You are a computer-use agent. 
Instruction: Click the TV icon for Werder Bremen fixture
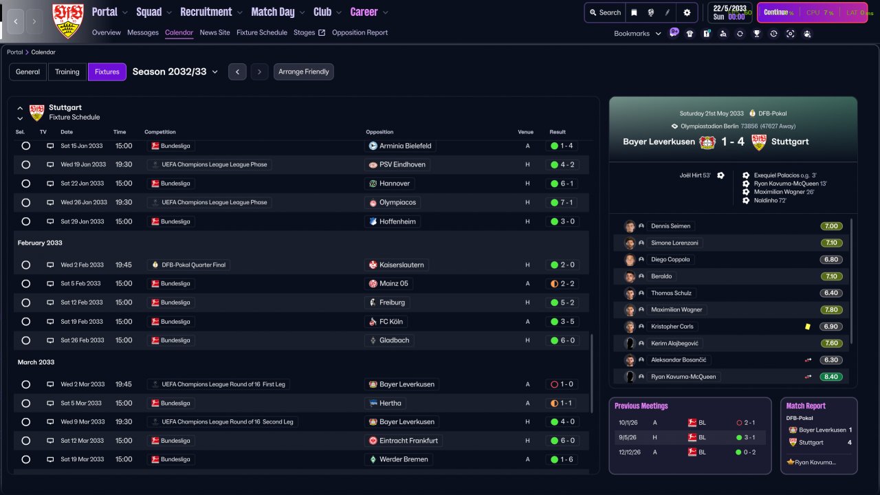[x=50, y=459]
